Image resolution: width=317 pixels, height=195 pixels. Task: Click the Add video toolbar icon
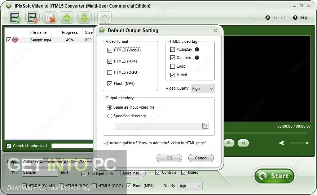click(x=15, y=18)
